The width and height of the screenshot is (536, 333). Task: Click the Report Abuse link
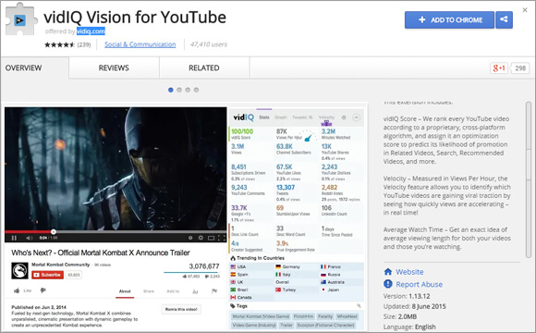coord(419,284)
